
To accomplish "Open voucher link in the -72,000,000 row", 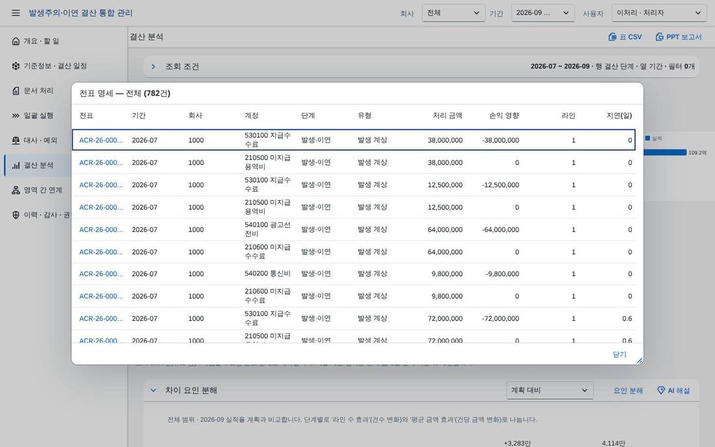I will (101, 318).
